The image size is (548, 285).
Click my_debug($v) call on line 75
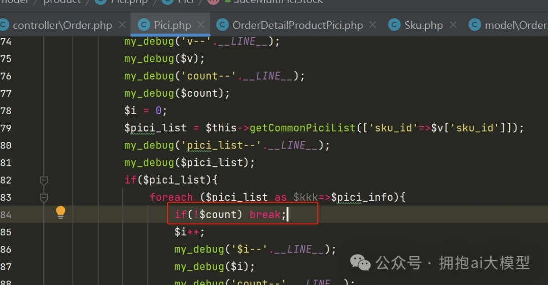164,59
